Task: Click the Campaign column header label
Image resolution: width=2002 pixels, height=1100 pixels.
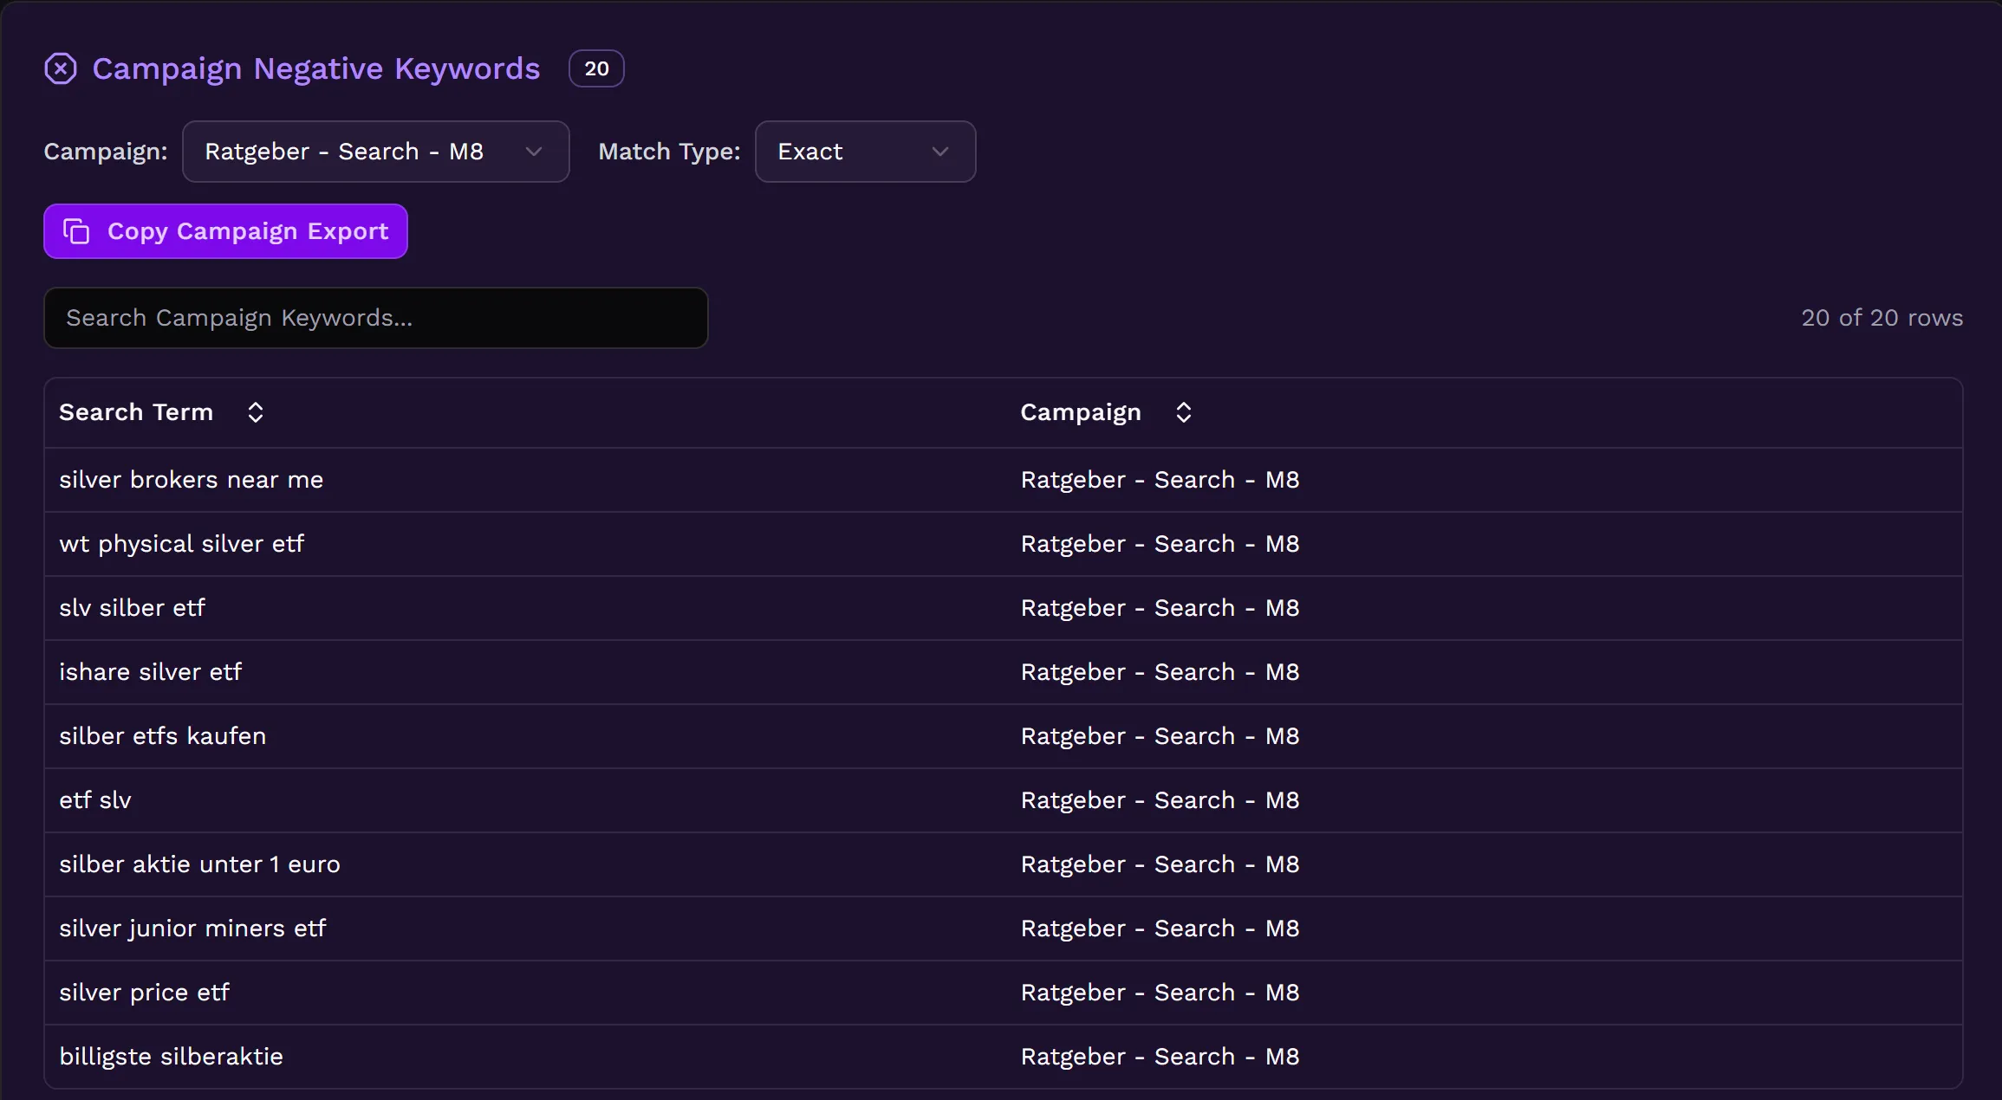Action: tap(1080, 412)
